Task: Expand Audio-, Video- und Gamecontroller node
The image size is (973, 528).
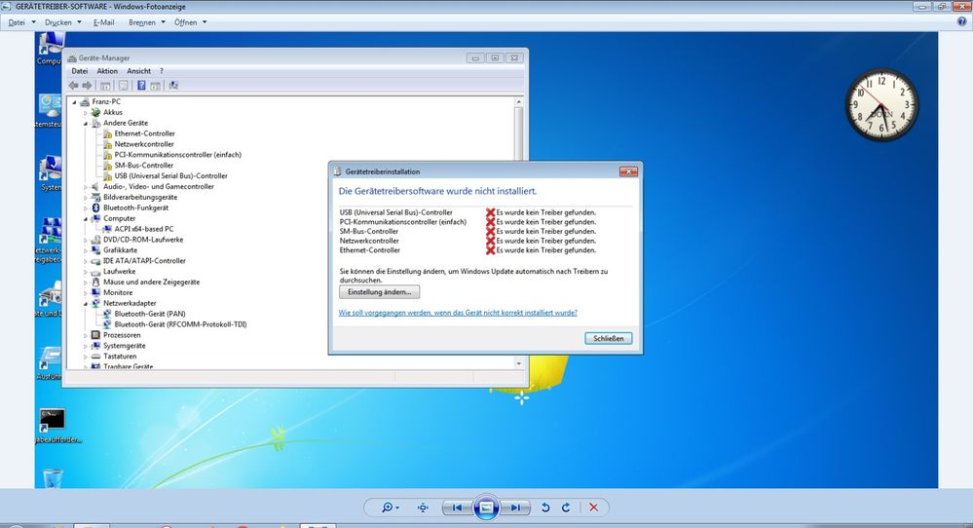Action: 86,187
